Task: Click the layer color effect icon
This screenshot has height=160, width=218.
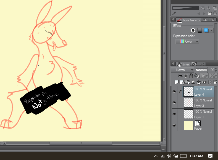Action: click(x=206, y=30)
